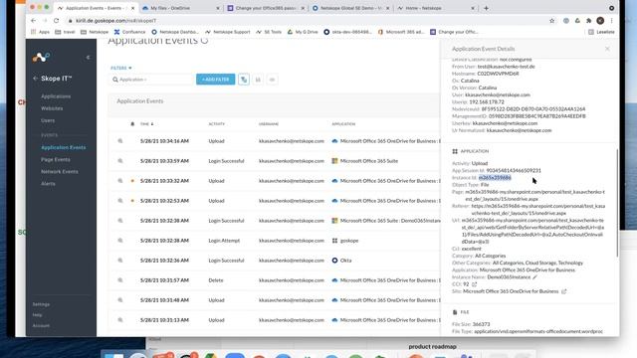This screenshot has height=358, width=637.
Task: Click the alert bell column header
Action: (x=132, y=123)
